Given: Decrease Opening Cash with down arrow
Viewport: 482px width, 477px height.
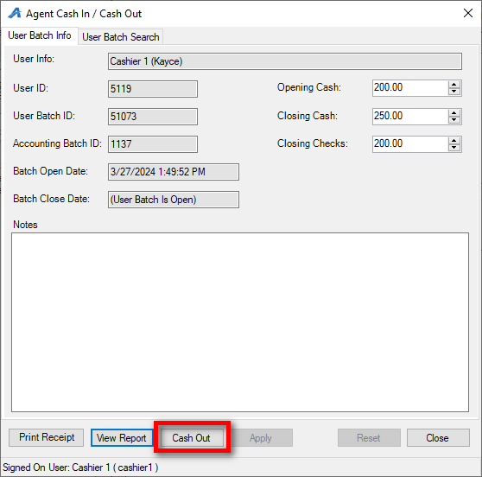Looking at the screenshot, I should pyautogui.click(x=454, y=92).
